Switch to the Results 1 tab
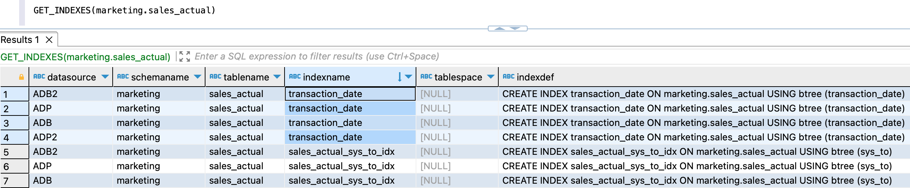910x188 pixels. coord(20,40)
